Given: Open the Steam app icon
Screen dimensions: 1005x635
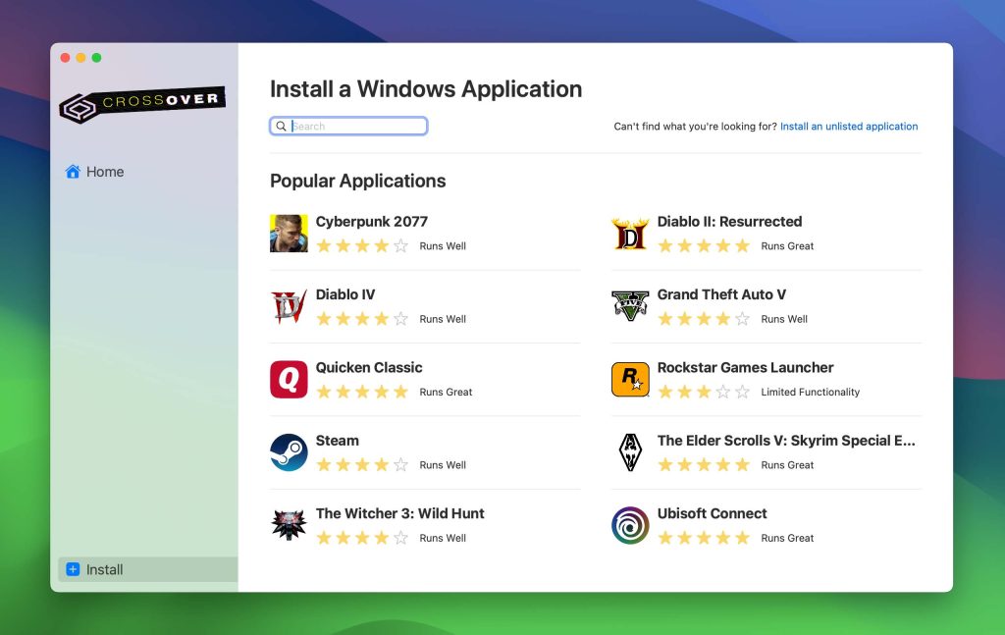Looking at the screenshot, I should click(289, 452).
